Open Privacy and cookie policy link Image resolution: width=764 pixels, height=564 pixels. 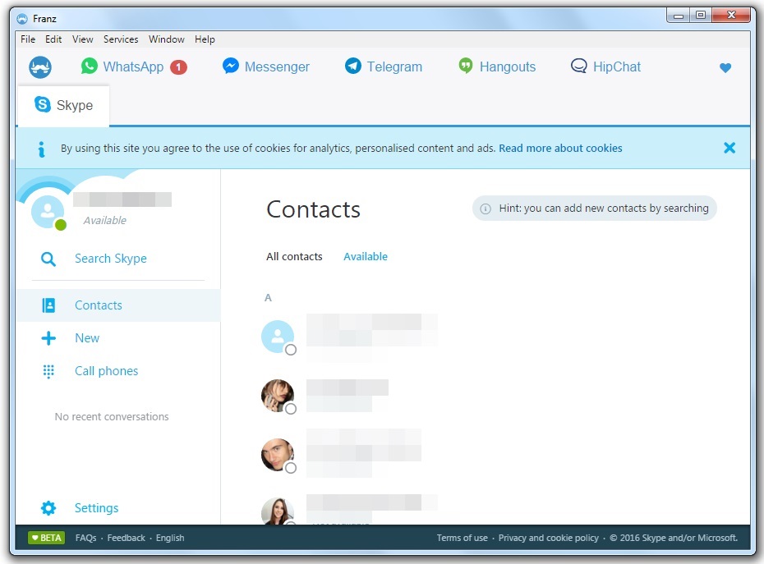(x=548, y=538)
